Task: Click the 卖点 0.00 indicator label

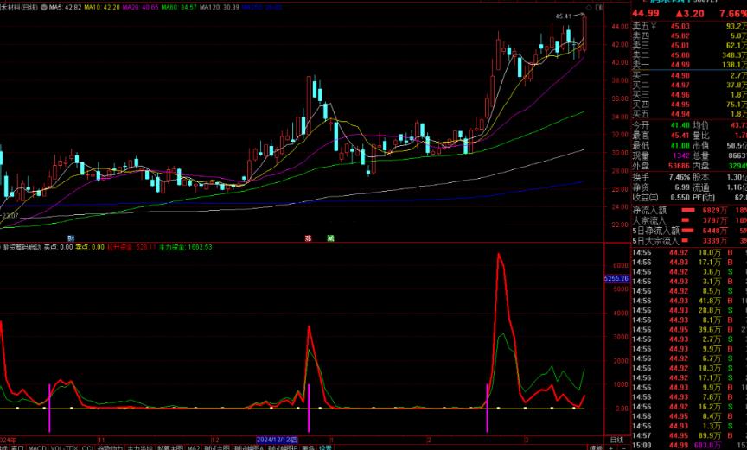Action: coord(90,247)
